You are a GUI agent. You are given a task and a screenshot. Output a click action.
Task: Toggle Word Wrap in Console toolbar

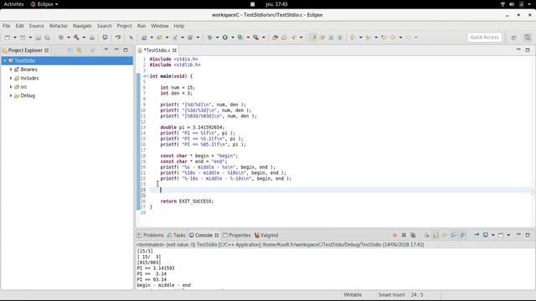click(445, 235)
